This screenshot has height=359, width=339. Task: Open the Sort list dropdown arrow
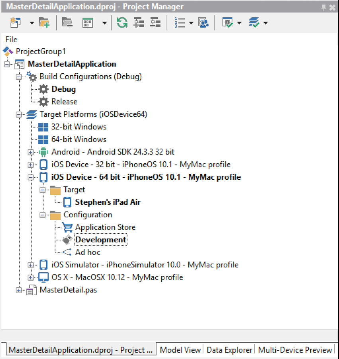(x=191, y=23)
